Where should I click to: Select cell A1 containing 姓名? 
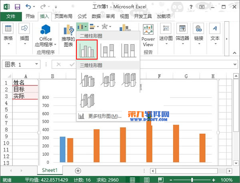[x=26, y=83]
